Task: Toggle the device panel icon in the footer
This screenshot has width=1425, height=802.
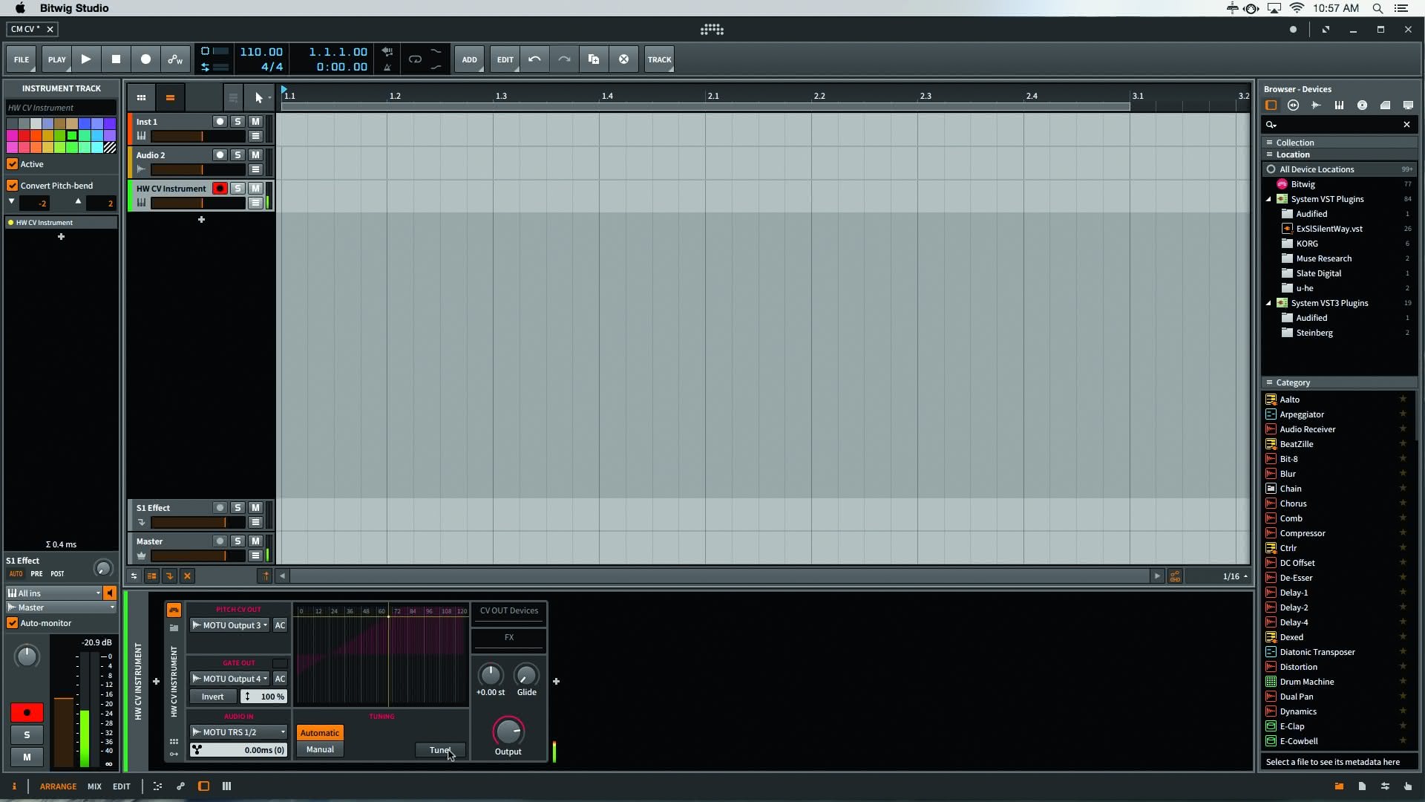Action: (203, 786)
